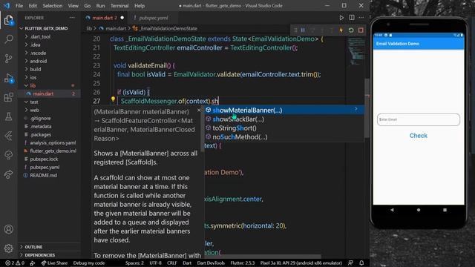Show errors and warnings in status bar
The width and height of the screenshot is (475, 267).
[15, 263]
